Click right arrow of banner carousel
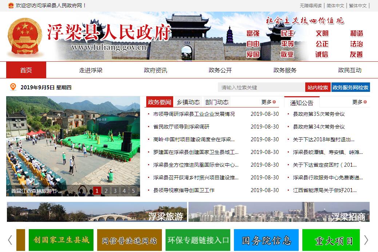 click(x=366, y=240)
